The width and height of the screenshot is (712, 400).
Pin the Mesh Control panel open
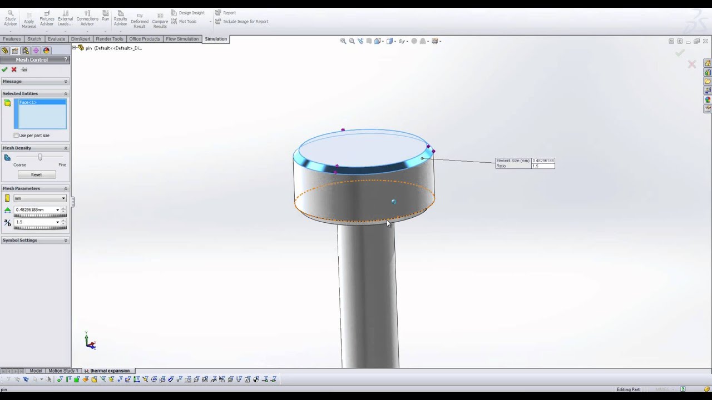point(24,69)
